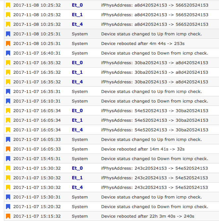Follow the Et_0 link at 2017-11-07 16:05:34
Image resolution: width=219 pixels, height=221 pixels.
click(x=77, y=111)
